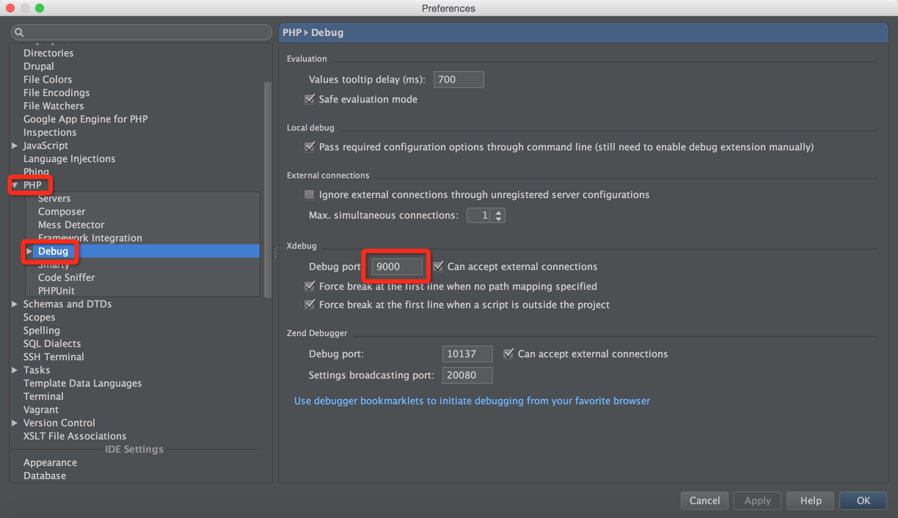Click the Values tooltip delay field
The height and width of the screenshot is (518, 898).
459,80
